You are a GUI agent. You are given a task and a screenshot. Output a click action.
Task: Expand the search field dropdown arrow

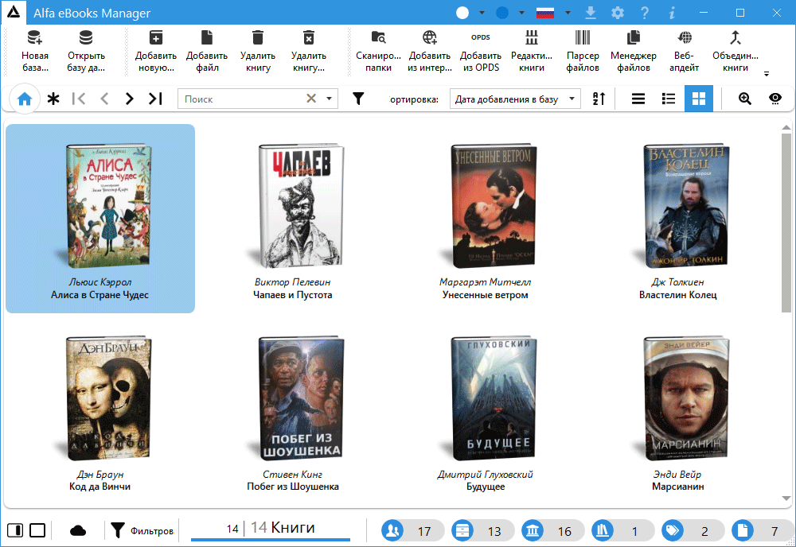click(x=330, y=99)
